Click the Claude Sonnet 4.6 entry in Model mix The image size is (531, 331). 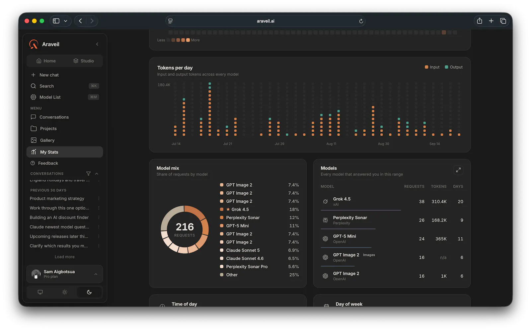(259, 258)
